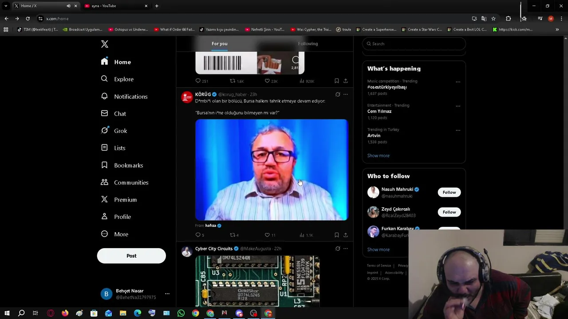This screenshot has width=568, height=319.
Task: Open the #osestürkiyeyılbaşı trend
Action: pyautogui.click(x=387, y=87)
